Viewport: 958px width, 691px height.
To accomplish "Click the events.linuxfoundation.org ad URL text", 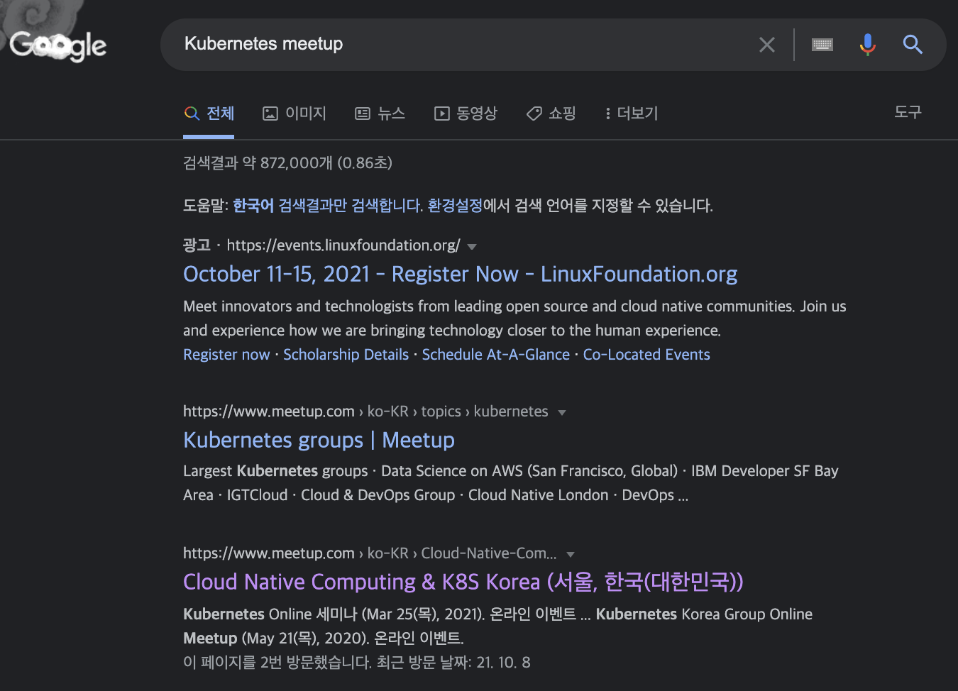I will click(343, 245).
